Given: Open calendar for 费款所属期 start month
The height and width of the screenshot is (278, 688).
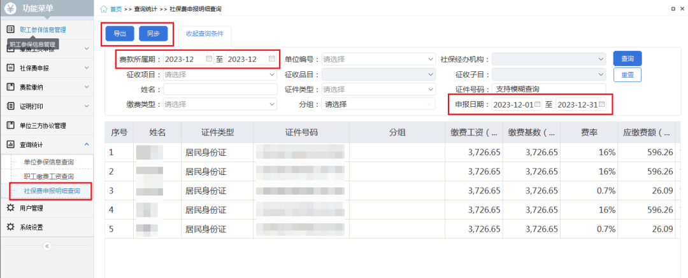Looking at the screenshot, I should click(x=209, y=59).
